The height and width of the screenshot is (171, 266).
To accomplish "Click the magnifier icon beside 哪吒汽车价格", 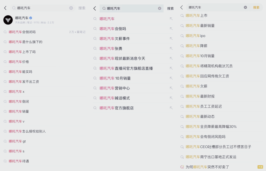I will point(5,62).
